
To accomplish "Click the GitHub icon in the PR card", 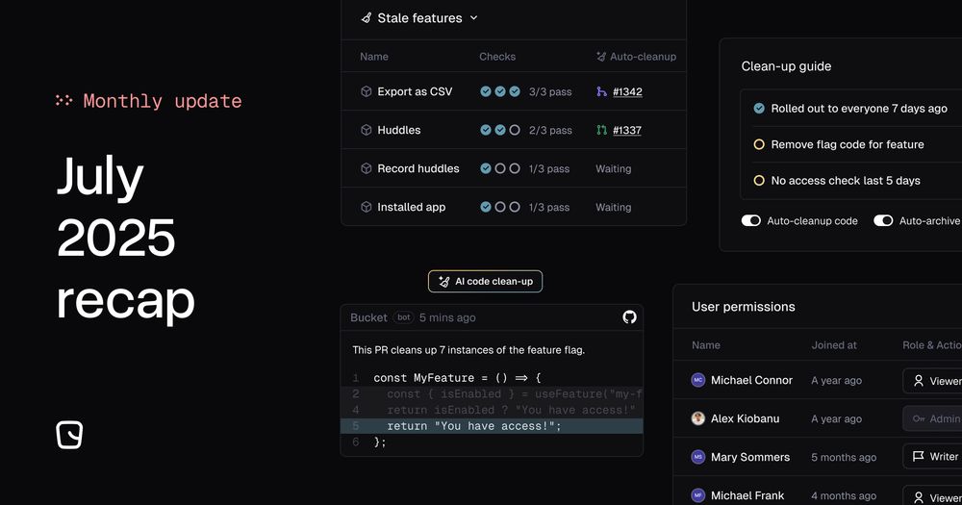I will [629, 317].
